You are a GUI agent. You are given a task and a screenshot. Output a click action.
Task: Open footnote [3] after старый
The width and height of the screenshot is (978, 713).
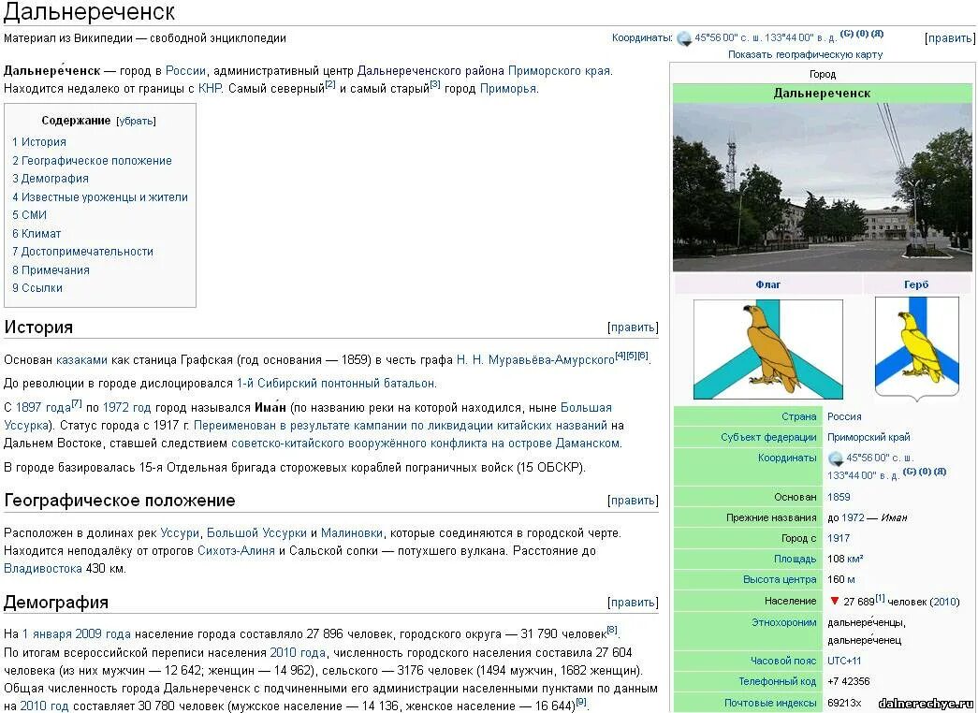click(x=435, y=84)
